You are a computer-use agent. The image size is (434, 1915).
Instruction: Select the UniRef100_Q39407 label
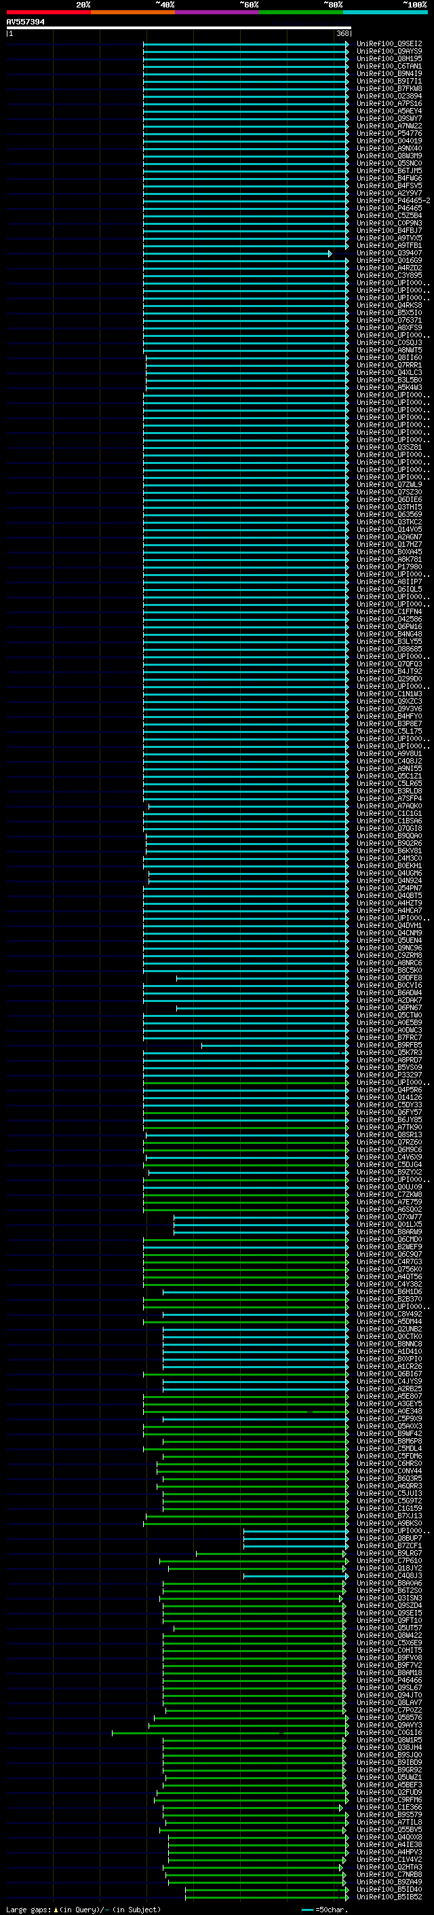coord(389,253)
